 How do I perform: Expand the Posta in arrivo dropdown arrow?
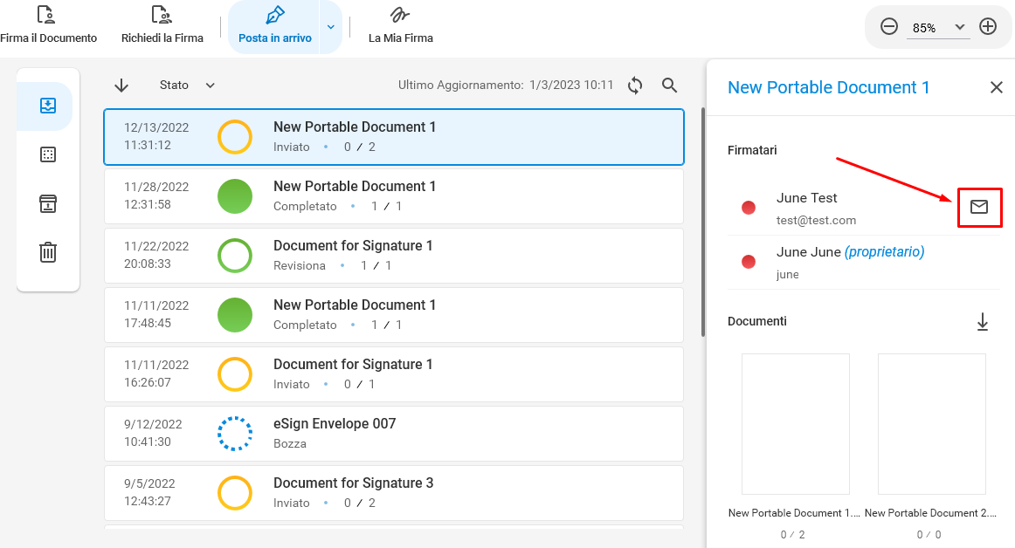(x=331, y=27)
